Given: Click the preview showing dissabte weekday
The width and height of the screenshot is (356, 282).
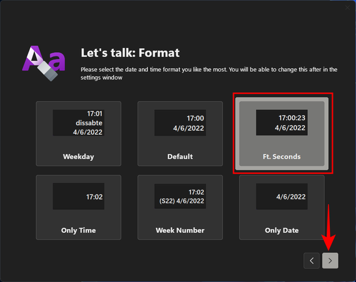Looking at the screenshot, I should (x=78, y=123).
